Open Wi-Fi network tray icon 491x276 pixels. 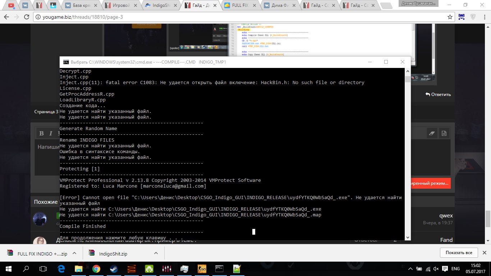click(427, 268)
